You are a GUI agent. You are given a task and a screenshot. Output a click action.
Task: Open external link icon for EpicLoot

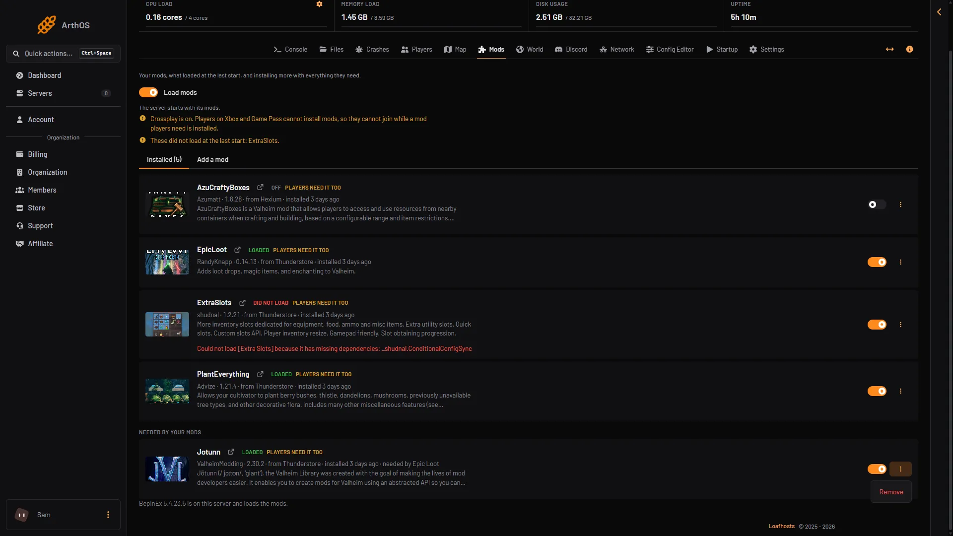point(237,250)
